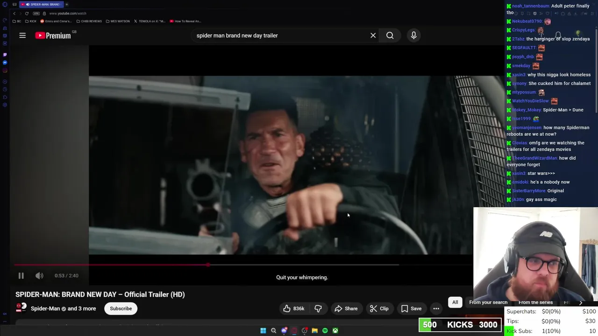Switch to the SPIDER-MAN: BRAND browser tab

[41, 4]
